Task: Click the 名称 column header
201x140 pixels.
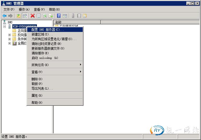Action: click(77, 22)
